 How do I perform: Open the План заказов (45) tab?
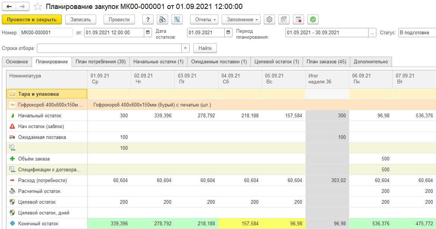pos(326,62)
